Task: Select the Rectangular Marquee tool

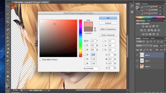Action: click(8, 10)
